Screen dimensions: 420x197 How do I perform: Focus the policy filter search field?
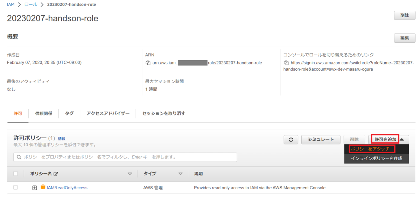125,157
